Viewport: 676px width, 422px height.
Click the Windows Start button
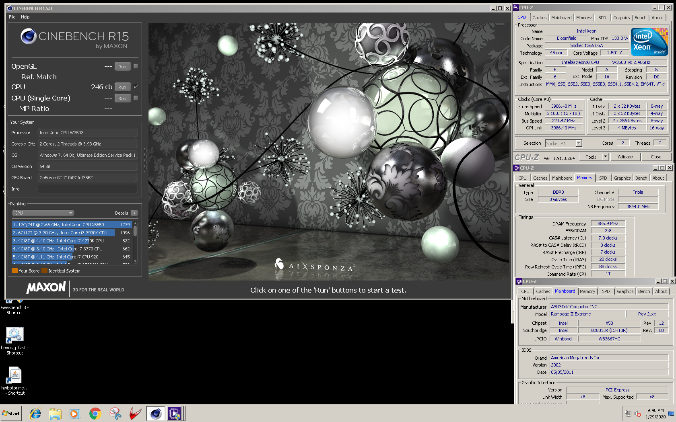coord(11,414)
